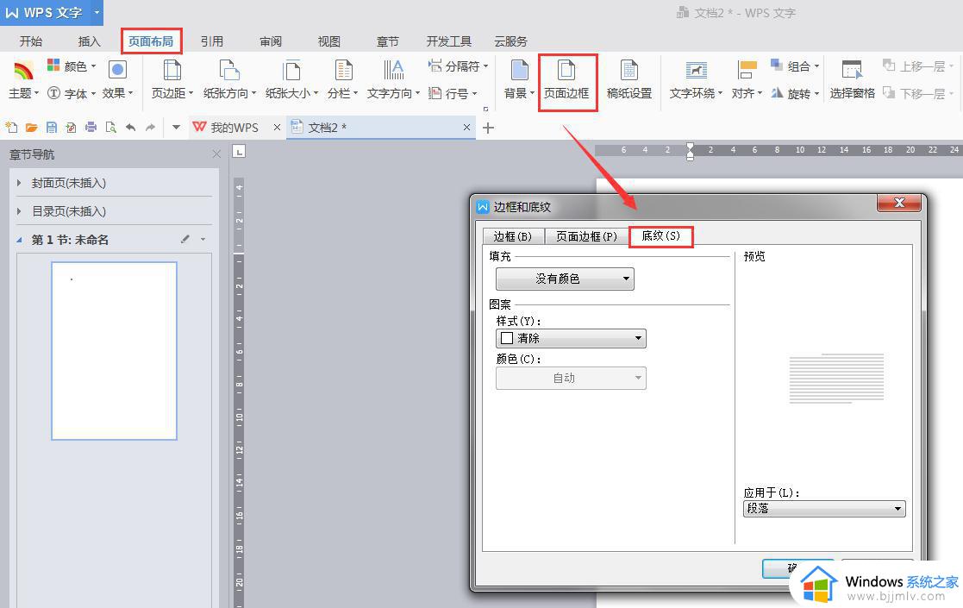This screenshot has width=963, height=608.
Task: Open 组合 group objects dropdown
Action: coord(795,66)
